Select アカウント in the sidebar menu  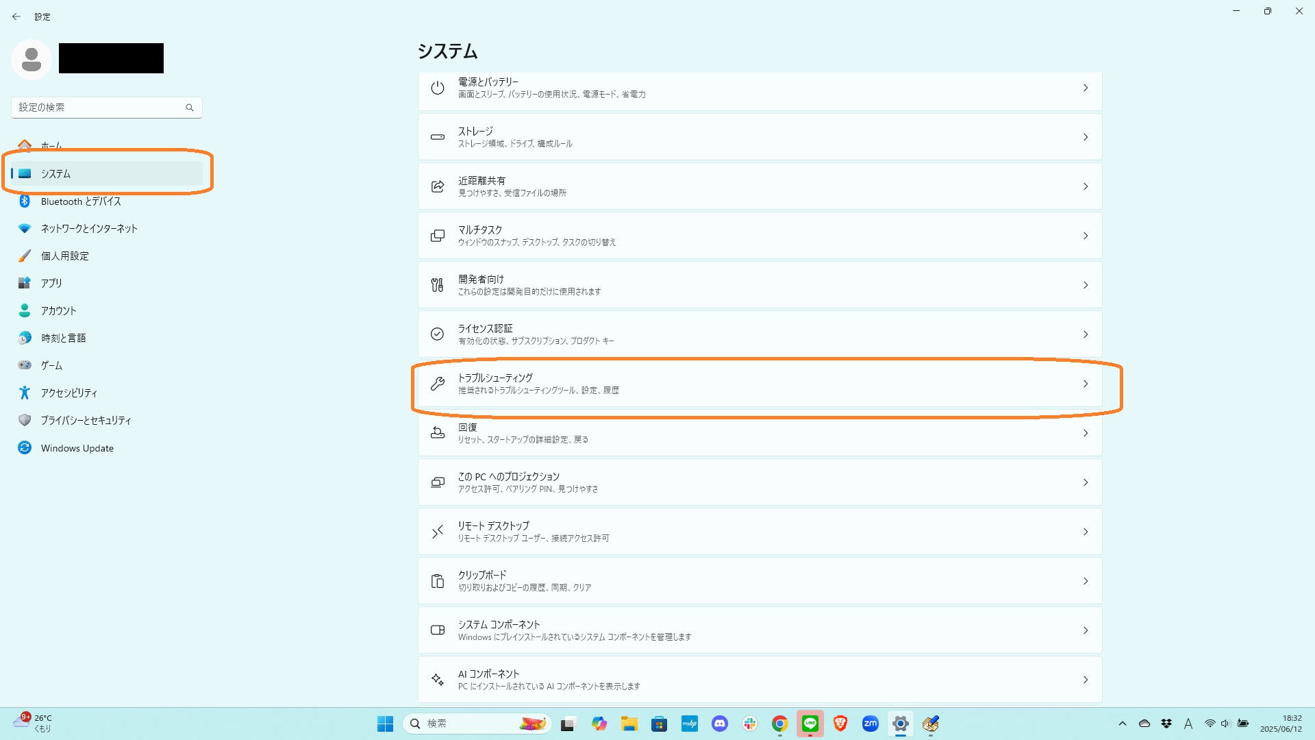(x=58, y=310)
